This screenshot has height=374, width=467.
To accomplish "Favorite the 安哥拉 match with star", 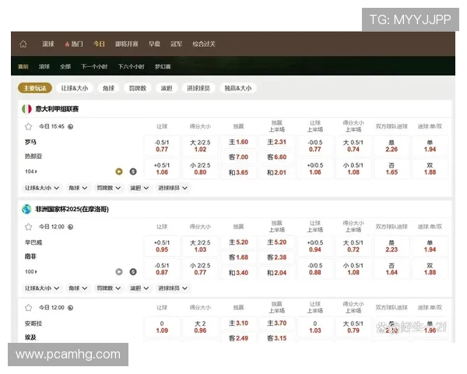I will (x=28, y=308).
